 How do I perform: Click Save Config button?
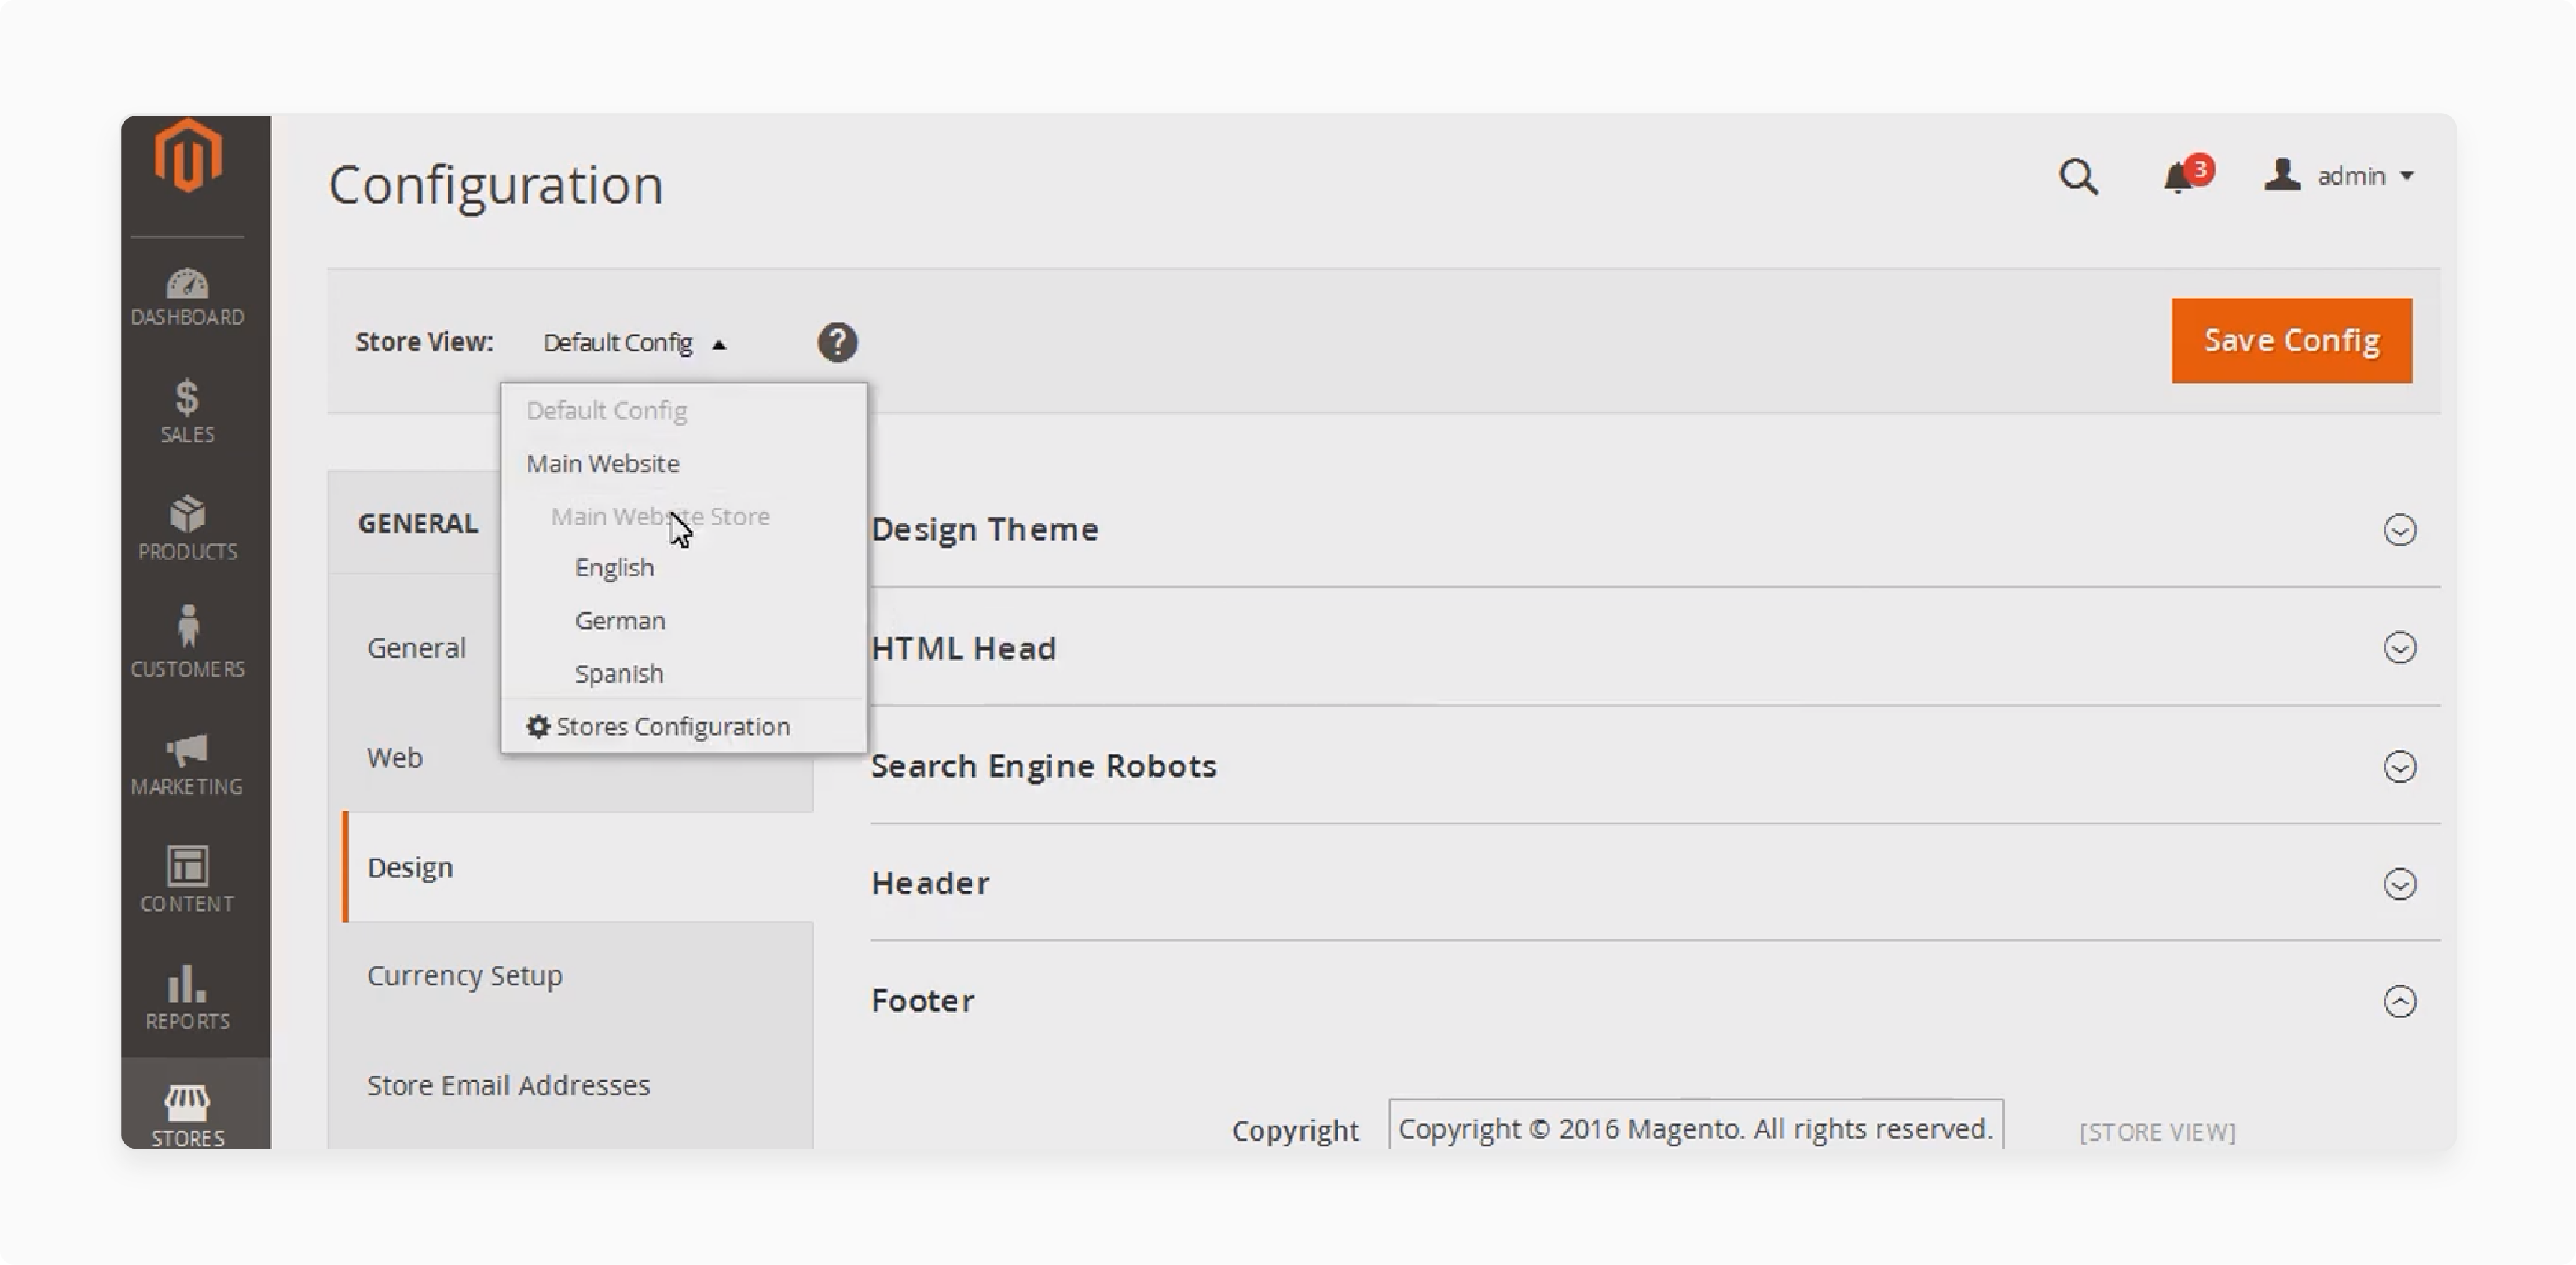click(x=2291, y=340)
